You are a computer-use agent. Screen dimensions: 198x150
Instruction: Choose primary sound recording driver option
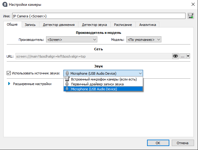coord(97,84)
